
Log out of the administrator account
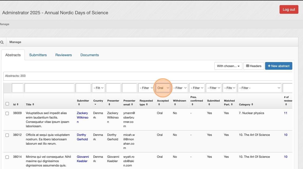tap(289, 9)
